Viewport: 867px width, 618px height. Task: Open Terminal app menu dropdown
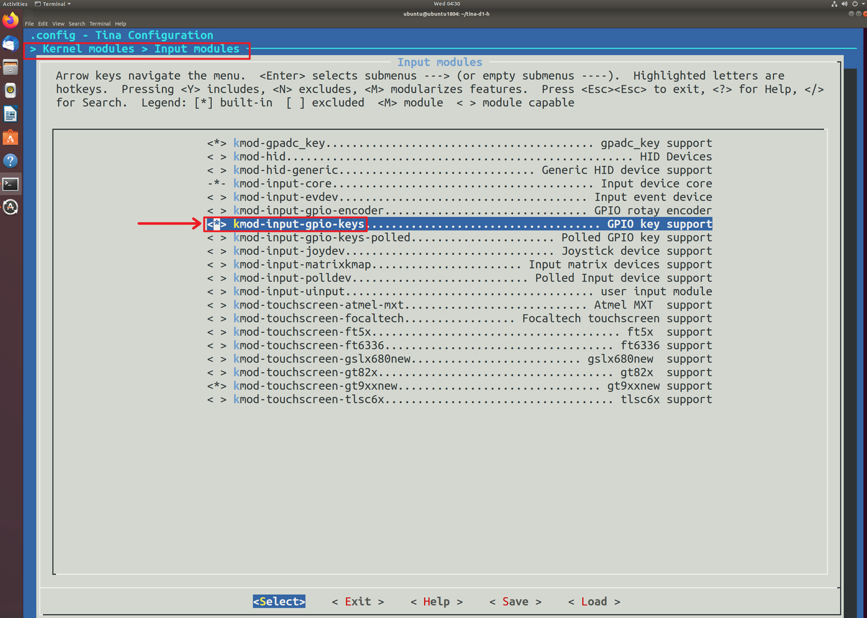pyautogui.click(x=53, y=4)
